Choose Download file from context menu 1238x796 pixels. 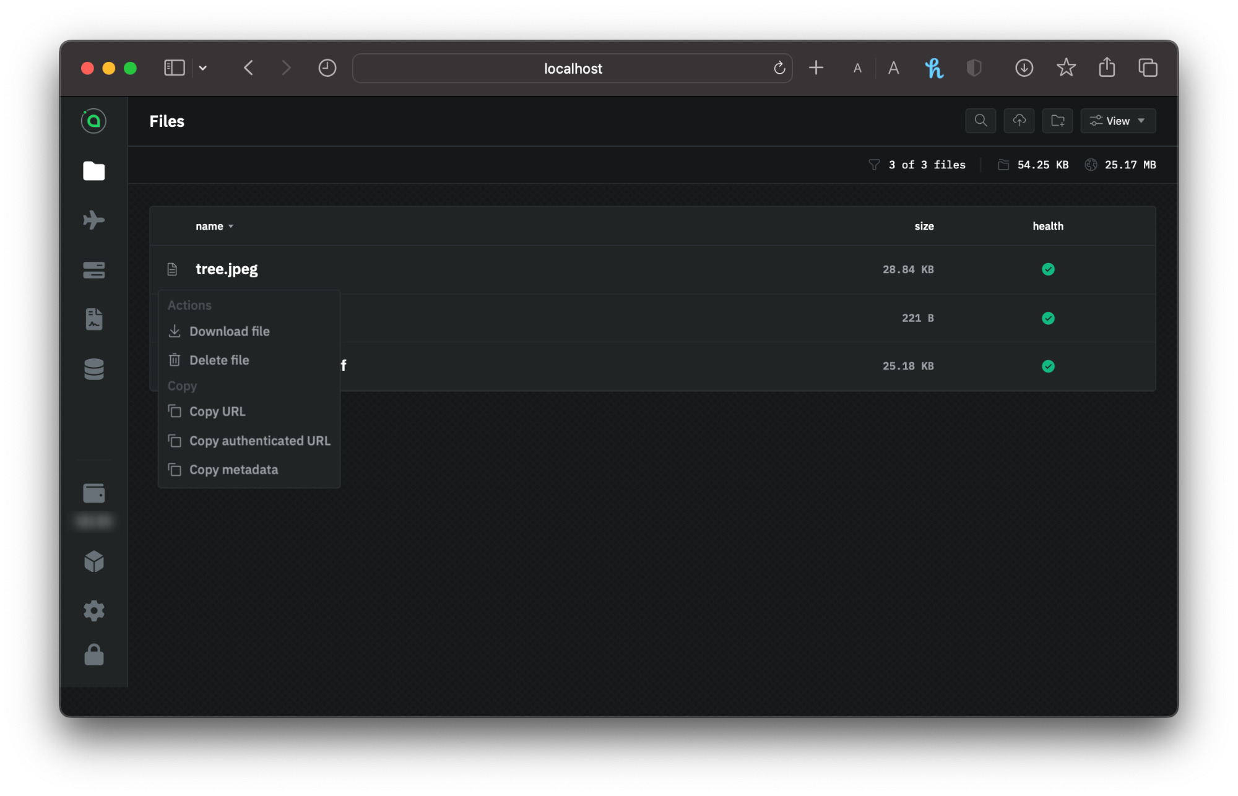229,331
